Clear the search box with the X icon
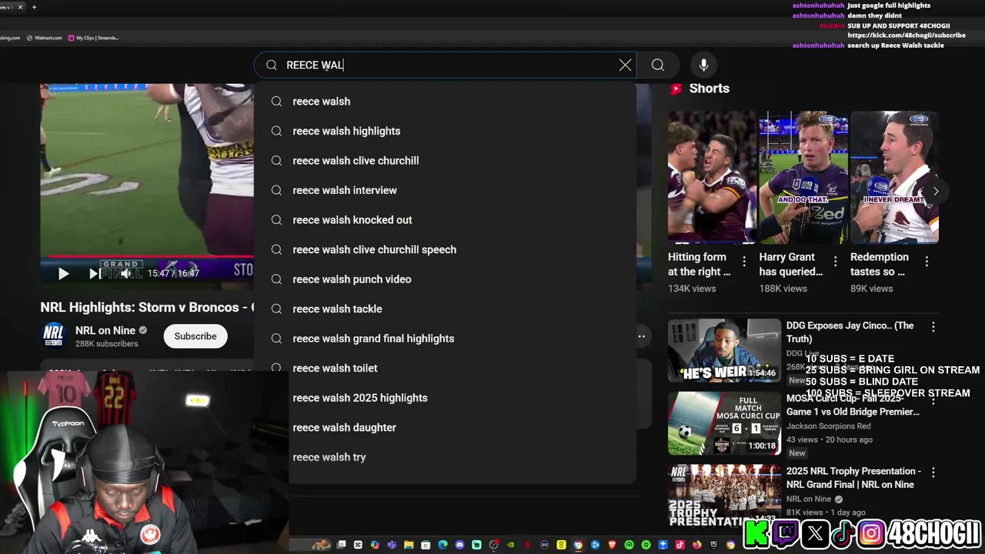This screenshot has width=985, height=554. 625,65
